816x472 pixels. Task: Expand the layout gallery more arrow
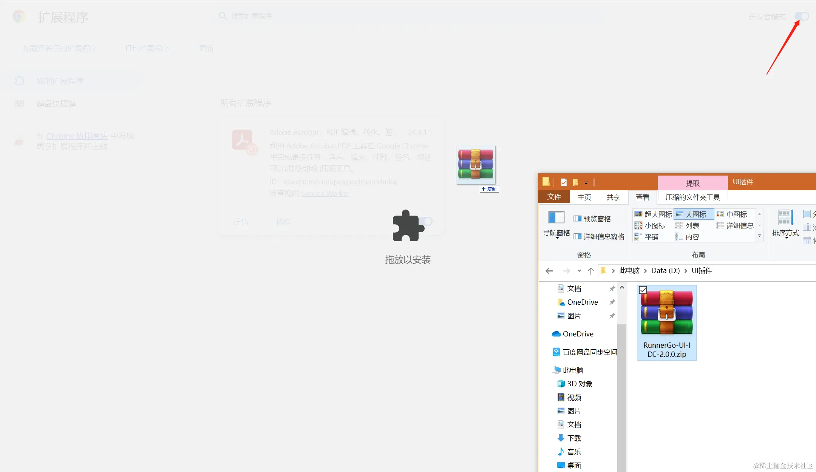(x=759, y=236)
